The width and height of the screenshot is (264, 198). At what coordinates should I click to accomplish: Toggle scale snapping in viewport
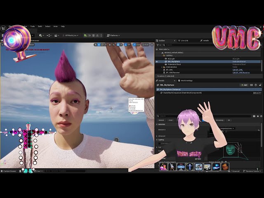(x=134, y=45)
